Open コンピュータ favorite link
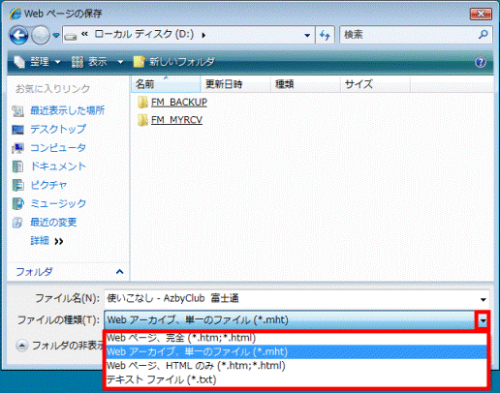This screenshot has width=500, height=393. pos(58,148)
